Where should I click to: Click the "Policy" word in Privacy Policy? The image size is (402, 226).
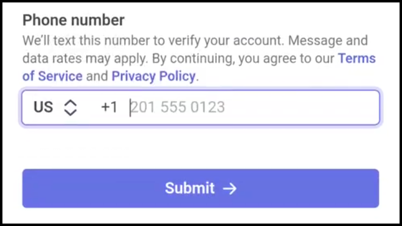point(177,76)
